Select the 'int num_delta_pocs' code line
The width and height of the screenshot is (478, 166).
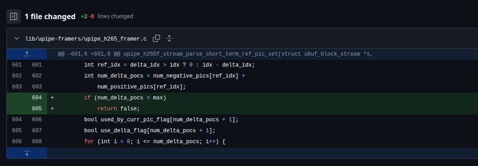pyautogui.click(x=165, y=76)
